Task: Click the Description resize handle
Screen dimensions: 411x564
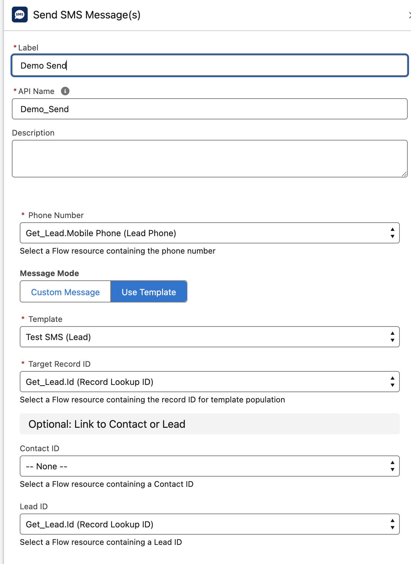Action: click(x=404, y=174)
